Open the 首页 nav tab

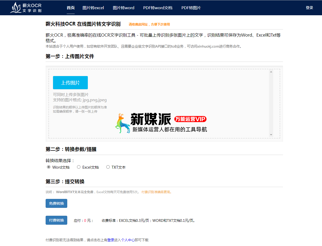tap(71, 8)
